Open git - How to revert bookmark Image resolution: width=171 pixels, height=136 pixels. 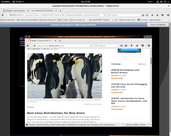[124, 20]
